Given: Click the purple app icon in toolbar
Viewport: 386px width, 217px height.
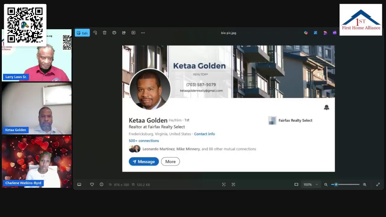Looking at the screenshot, I should [334, 33].
